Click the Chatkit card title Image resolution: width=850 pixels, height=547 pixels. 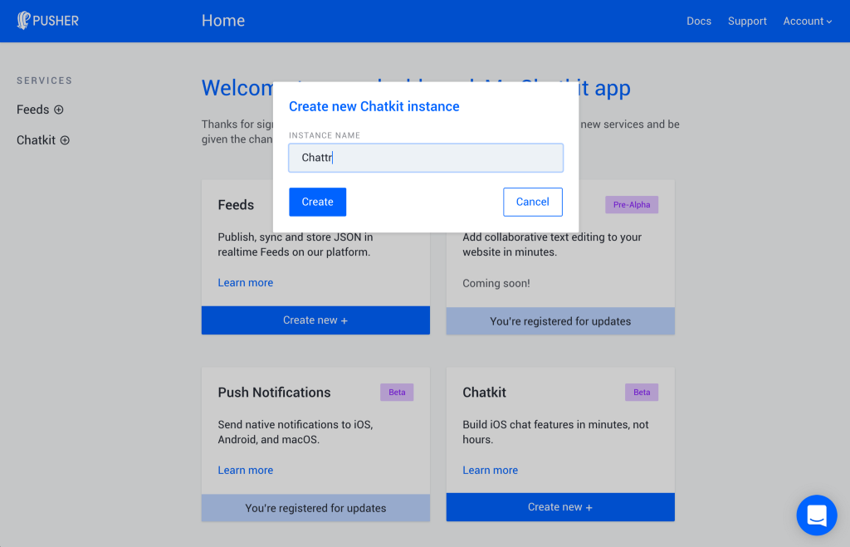click(x=484, y=392)
